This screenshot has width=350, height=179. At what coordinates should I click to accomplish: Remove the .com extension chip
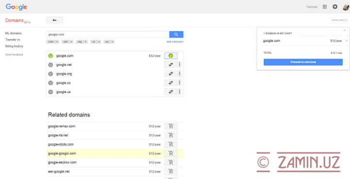click(x=57, y=42)
